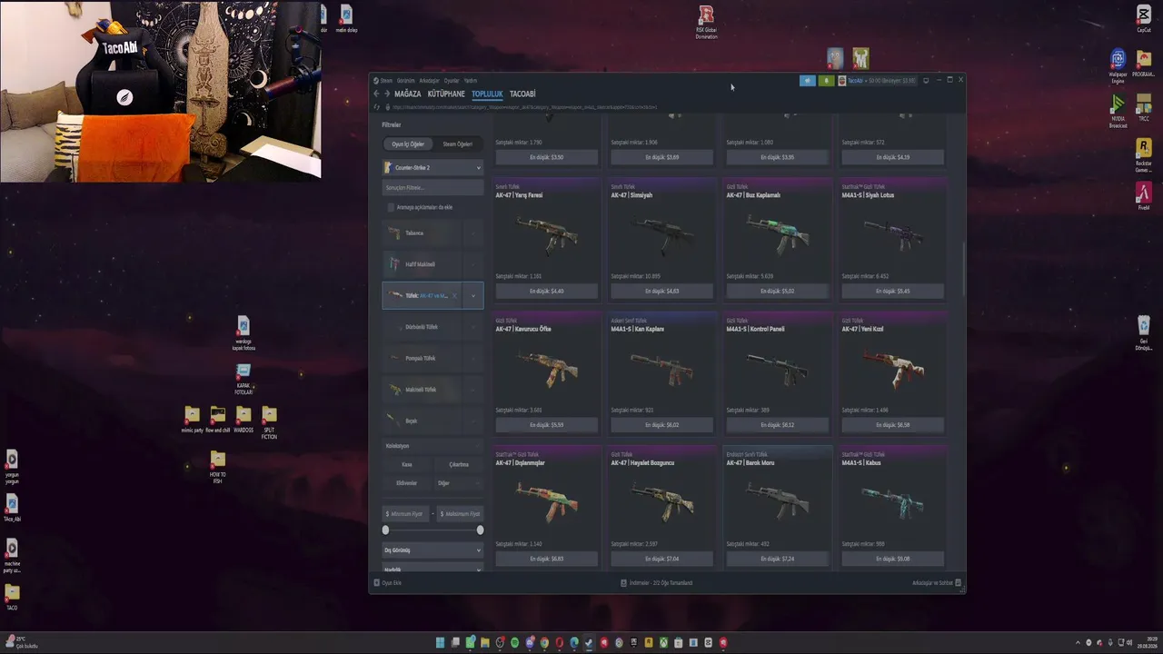Viewport: 1163px width, 654px height.
Task: Switch to Steam Öğeleri items
Action: (x=457, y=144)
